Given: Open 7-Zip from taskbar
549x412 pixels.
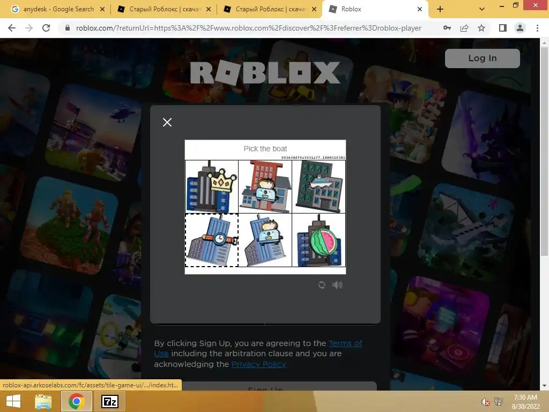Looking at the screenshot, I should click(110, 401).
